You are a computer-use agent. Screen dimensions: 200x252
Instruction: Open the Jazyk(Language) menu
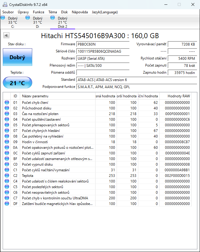(x=105, y=12)
